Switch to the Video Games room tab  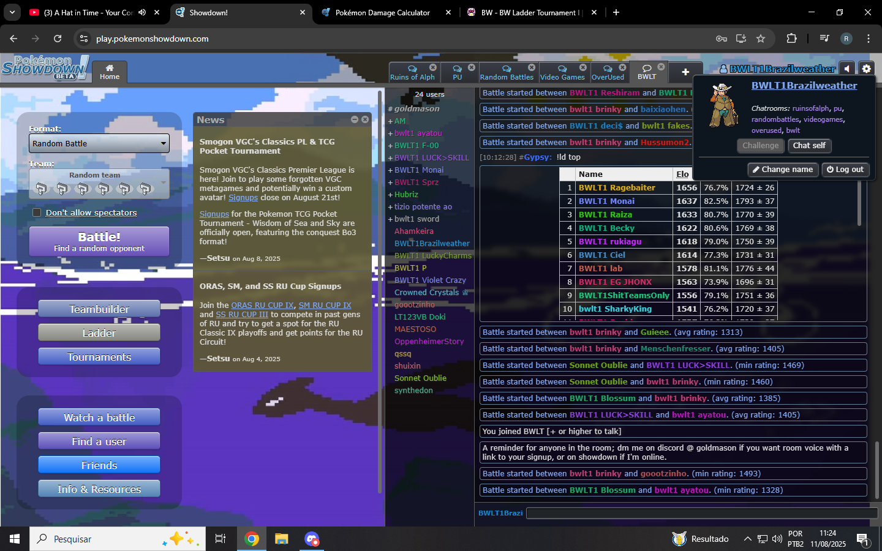click(562, 72)
